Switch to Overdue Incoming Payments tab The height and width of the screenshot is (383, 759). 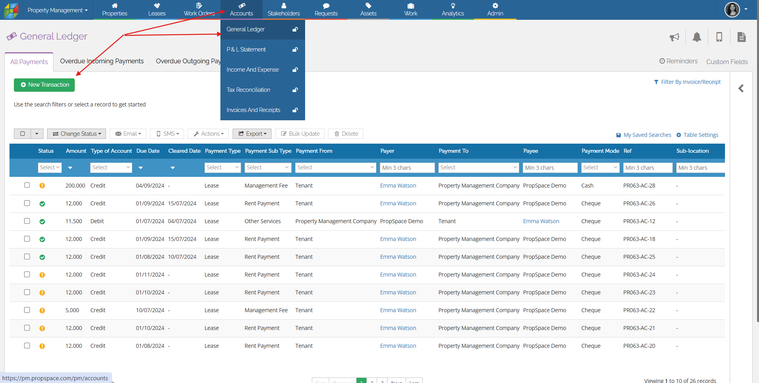(102, 61)
